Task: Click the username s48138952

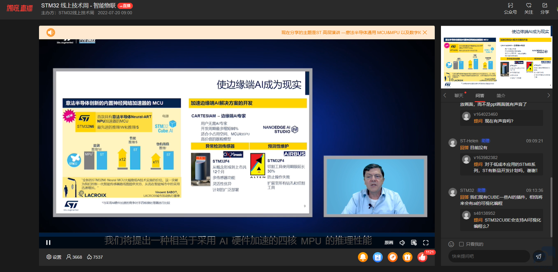Action: point(484,213)
